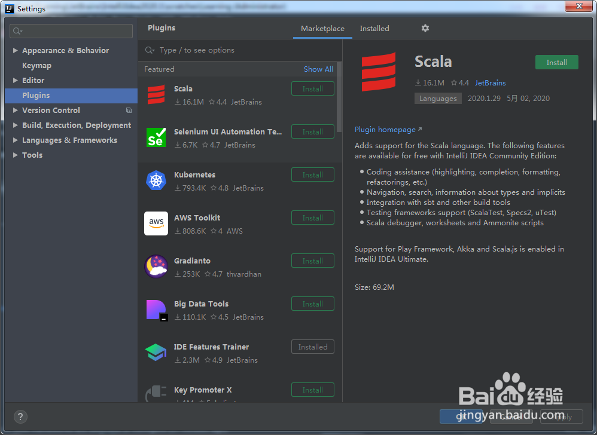
Task: Install the AWS Toolkit plugin
Action: pos(313,217)
